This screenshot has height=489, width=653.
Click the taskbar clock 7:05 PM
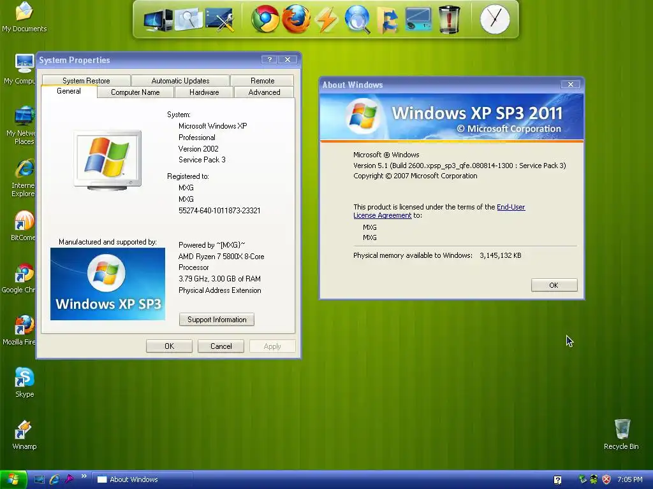629,479
